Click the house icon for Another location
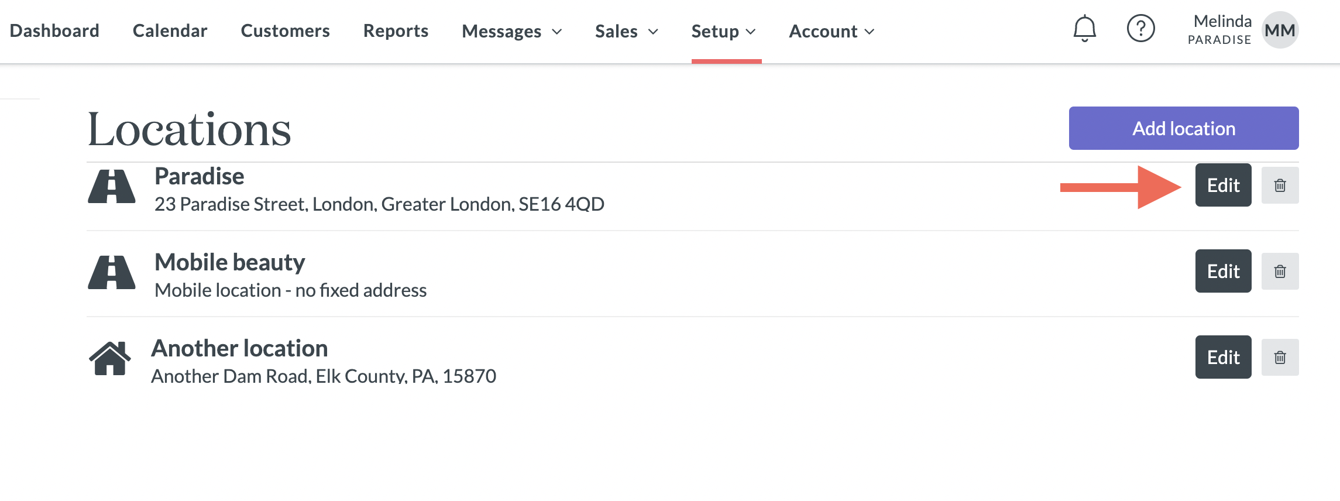This screenshot has width=1340, height=501. click(110, 358)
